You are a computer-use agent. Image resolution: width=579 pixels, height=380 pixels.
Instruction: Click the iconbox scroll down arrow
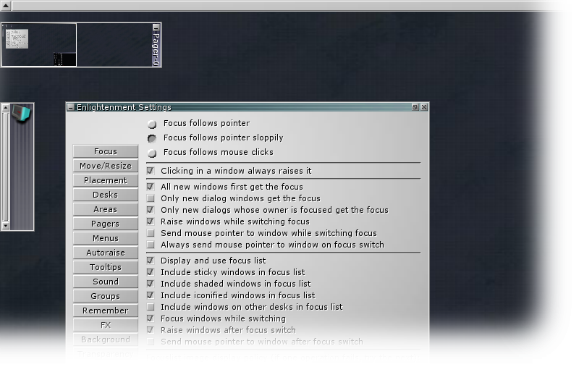5,225
